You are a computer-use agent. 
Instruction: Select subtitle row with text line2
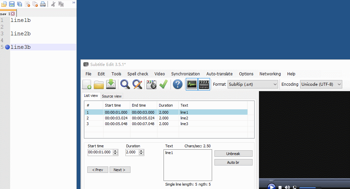pos(166,118)
